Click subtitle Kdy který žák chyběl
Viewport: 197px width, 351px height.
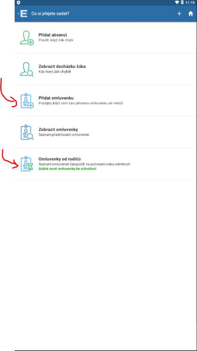[x=55, y=72]
